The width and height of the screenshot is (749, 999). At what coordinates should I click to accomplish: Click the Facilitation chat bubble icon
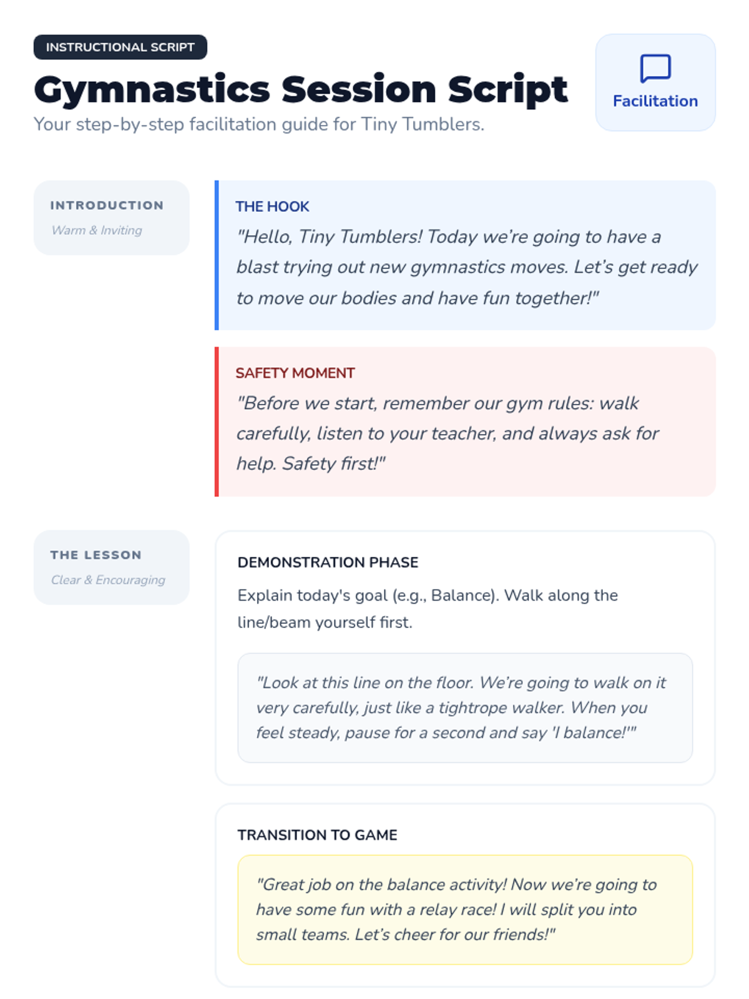pos(655,68)
